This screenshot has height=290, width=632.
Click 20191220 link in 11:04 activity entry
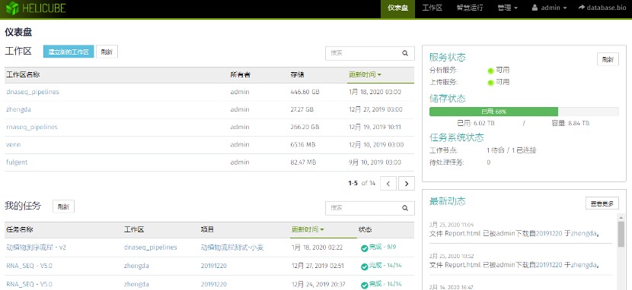coord(548,233)
